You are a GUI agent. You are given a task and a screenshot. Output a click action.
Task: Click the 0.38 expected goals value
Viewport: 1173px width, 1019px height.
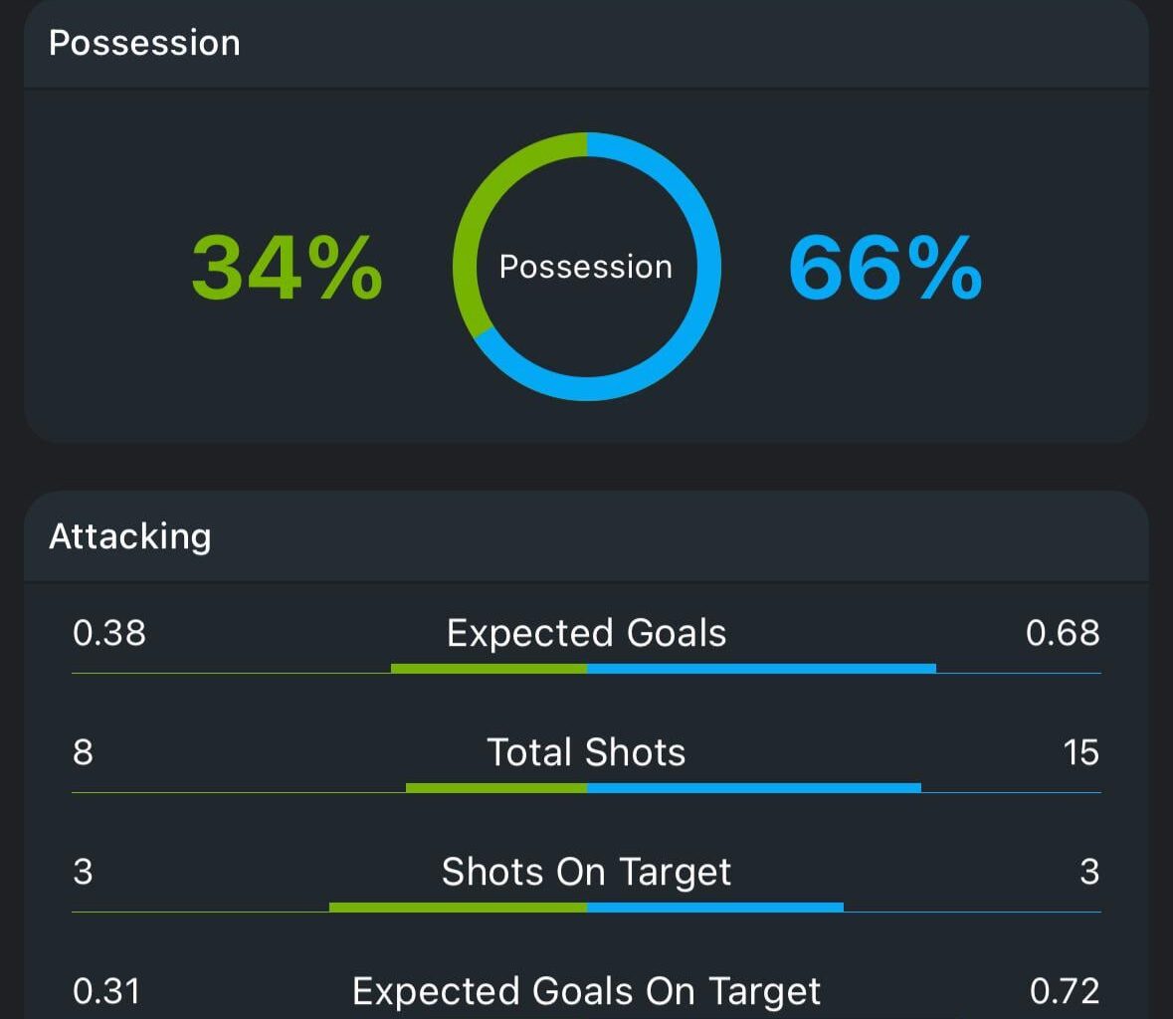109,633
